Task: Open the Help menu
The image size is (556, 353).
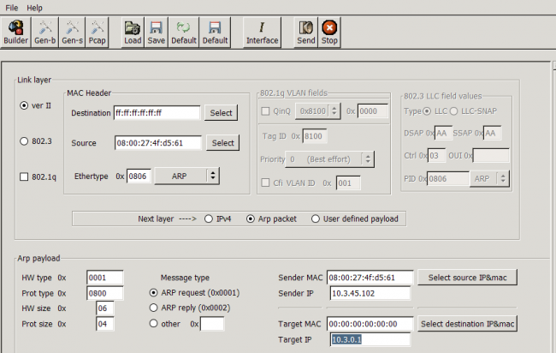Action: coord(35,8)
